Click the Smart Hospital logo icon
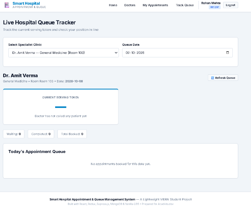This screenshot has width=251, height=208. (x=7, y=5)
